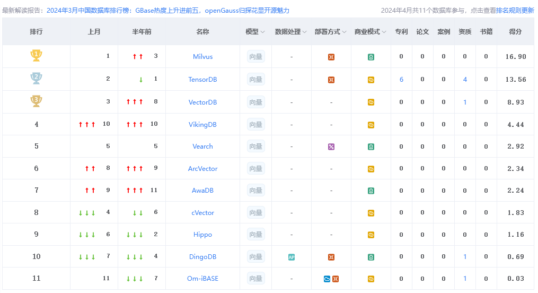Screen dimensions: 538x293
Task: Click yellow commercial icon in Hippo row
Action: point(371,235)
